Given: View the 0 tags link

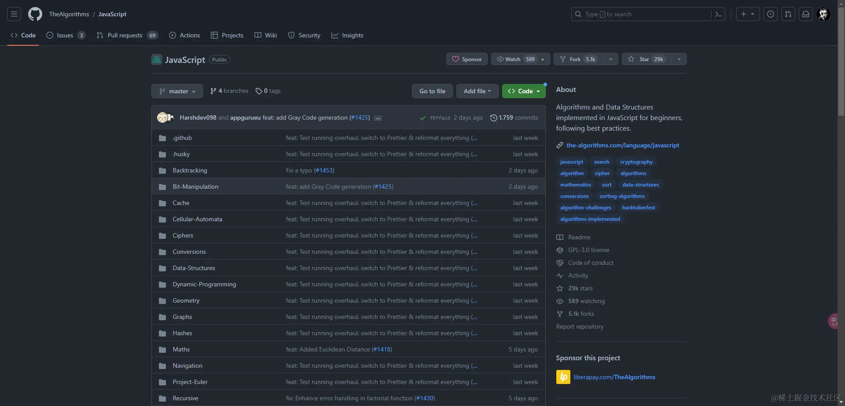Looking at the screenshot, I should 268,91.
